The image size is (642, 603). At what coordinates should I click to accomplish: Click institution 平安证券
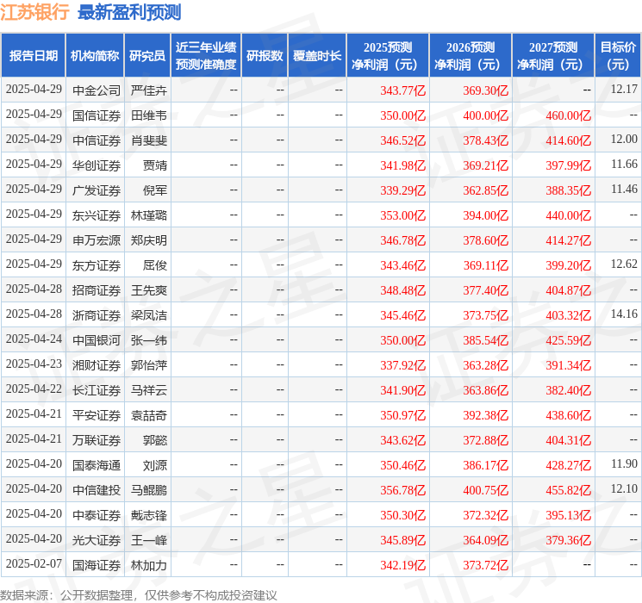pyautogui.click(x=97, y=415)
